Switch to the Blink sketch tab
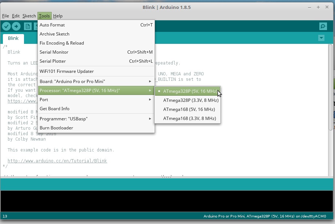Screen dimensions: 335x224 (13, 38)
